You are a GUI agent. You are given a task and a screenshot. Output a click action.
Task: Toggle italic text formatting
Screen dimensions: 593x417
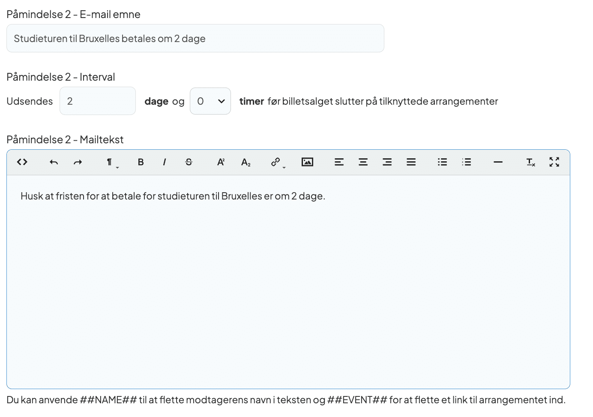(165, 162)
